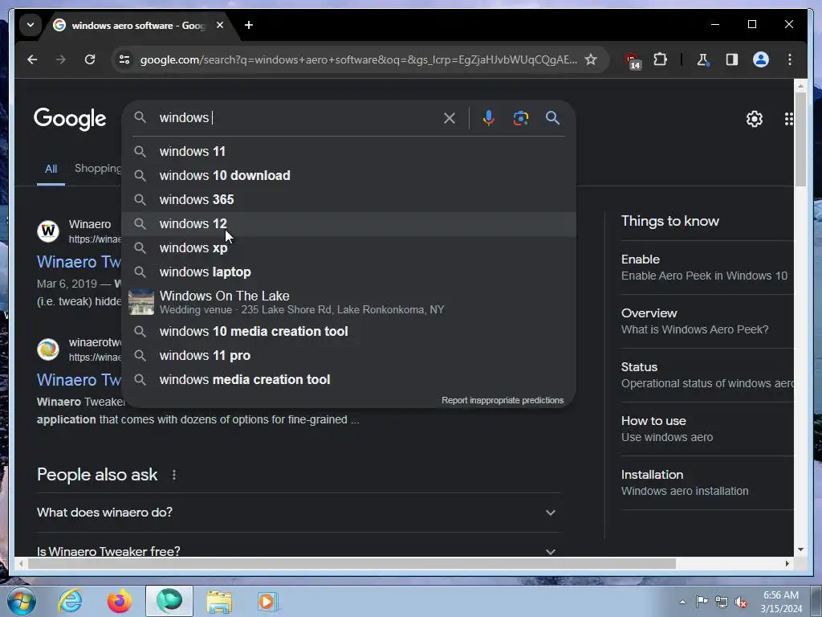Open the first Winaero Tweaker result title

coord(79,262)
